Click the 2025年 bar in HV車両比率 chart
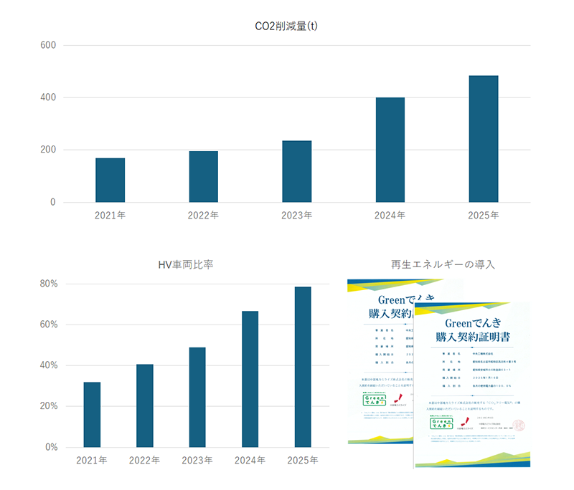The image size is (574, 490). coord(302,367)
